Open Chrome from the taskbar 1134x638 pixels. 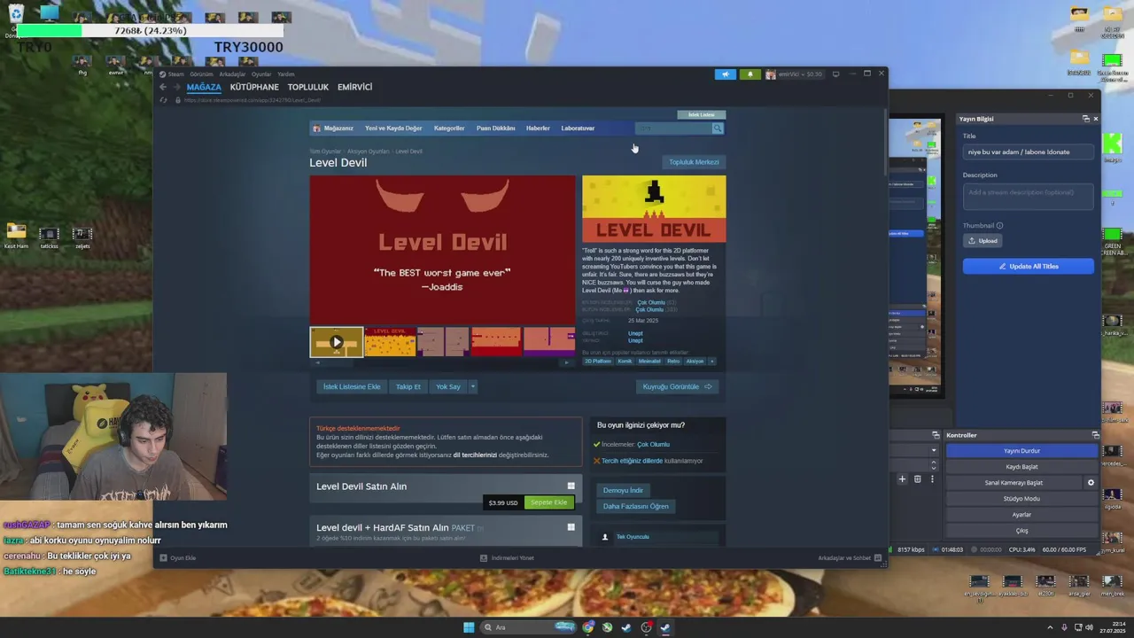pyautogui.click(x=587, y=627)
